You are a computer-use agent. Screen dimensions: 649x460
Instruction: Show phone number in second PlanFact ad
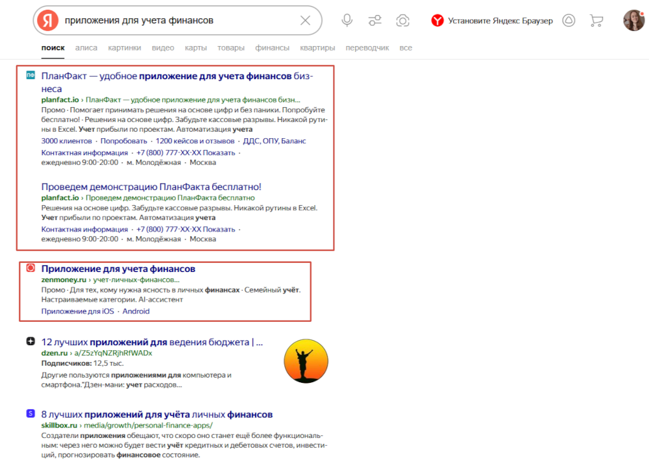click(x=186, y=229)
